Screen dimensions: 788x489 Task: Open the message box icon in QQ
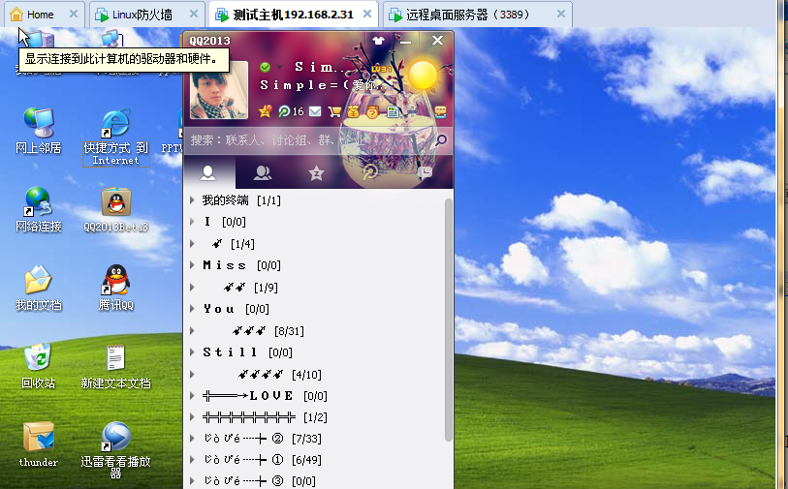coord(440,111)
